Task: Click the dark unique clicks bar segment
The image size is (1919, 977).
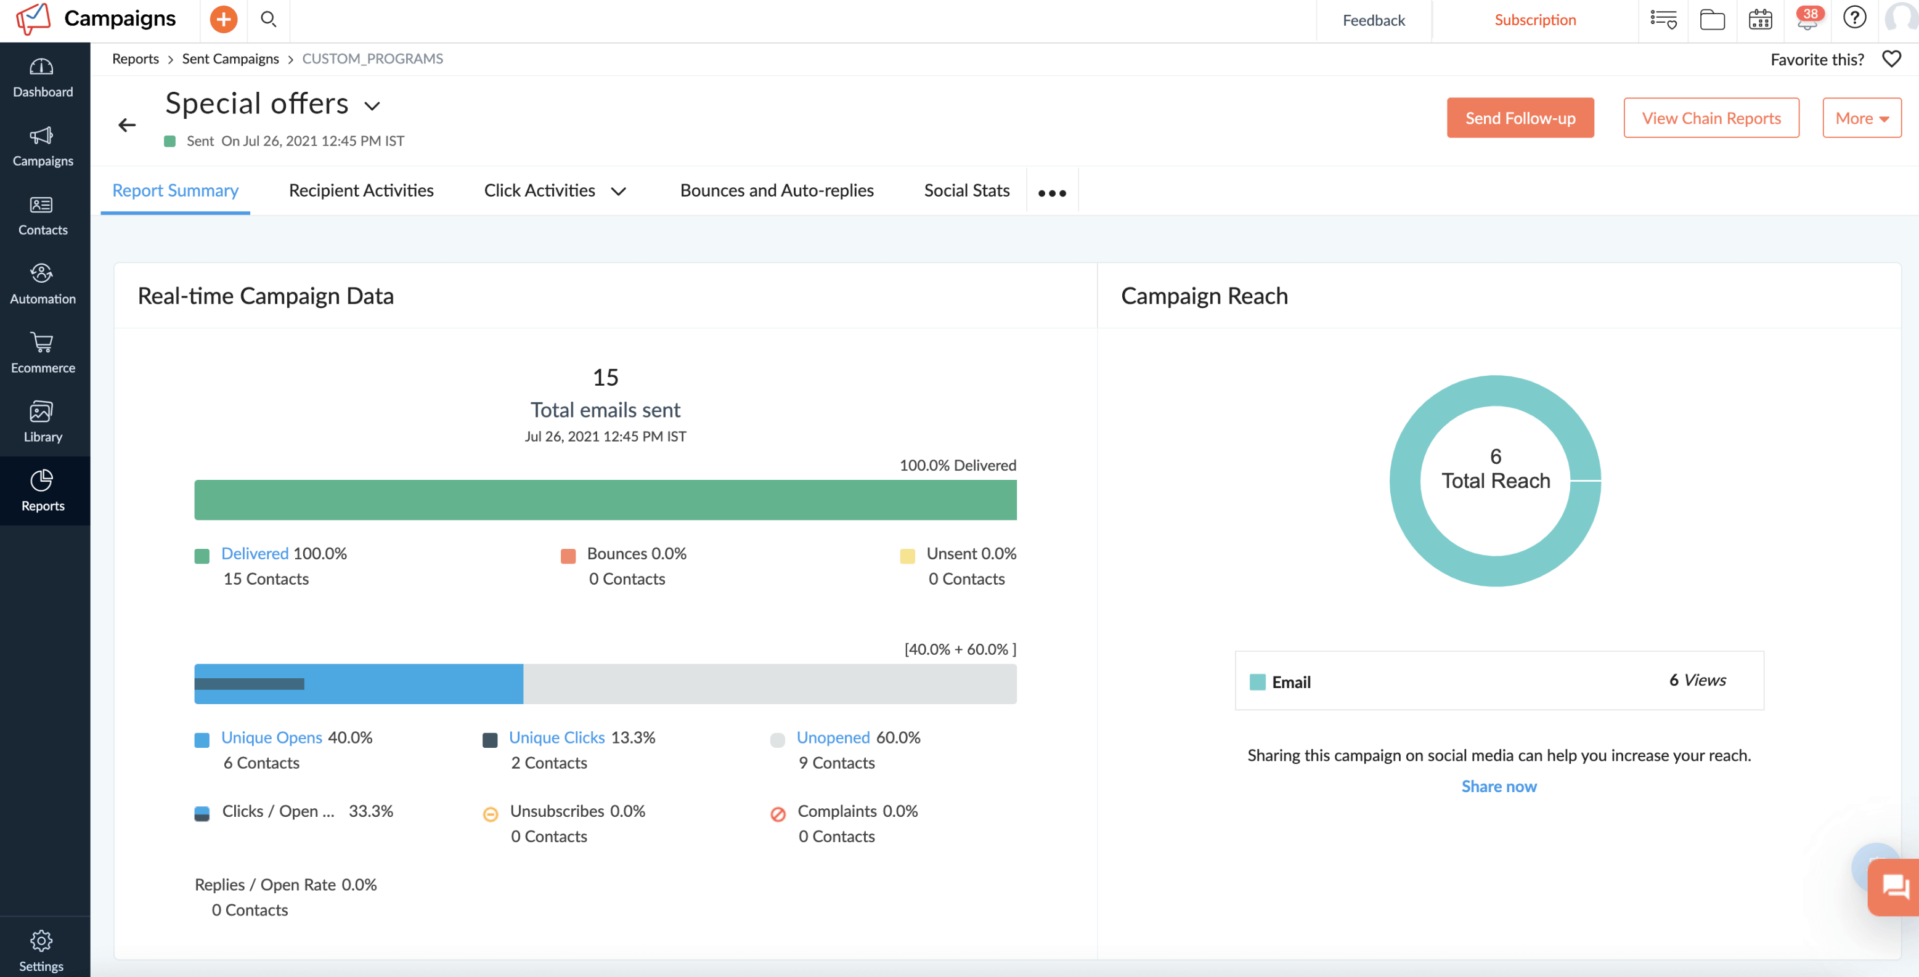Action: [250, 684]
